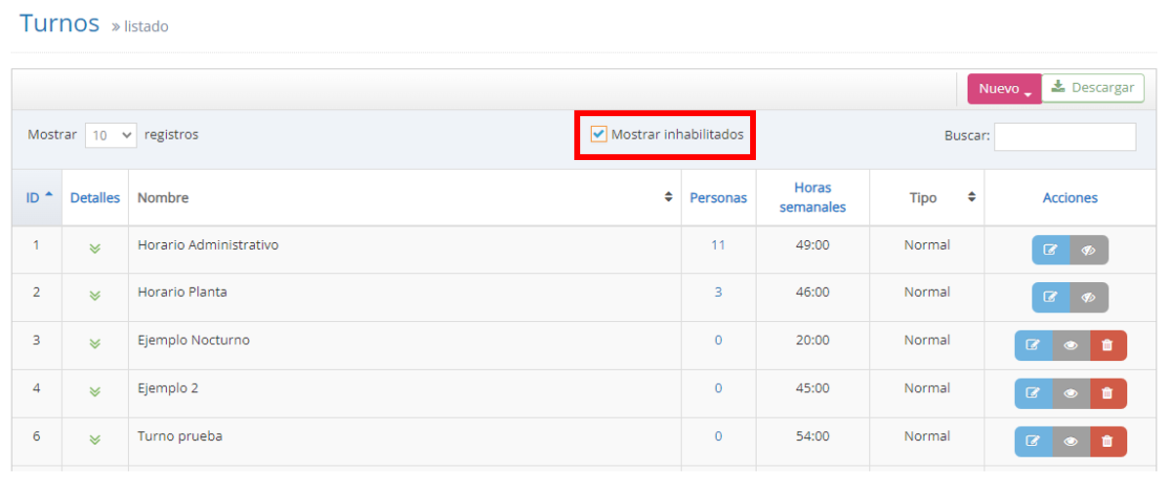
Task: Expand details chevron for Turno prueba
Action: (95, 439)
